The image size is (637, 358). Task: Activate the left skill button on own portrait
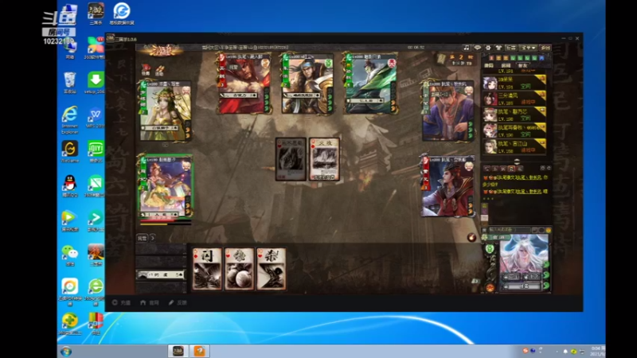pyautogui.click(x=511, y=277)
